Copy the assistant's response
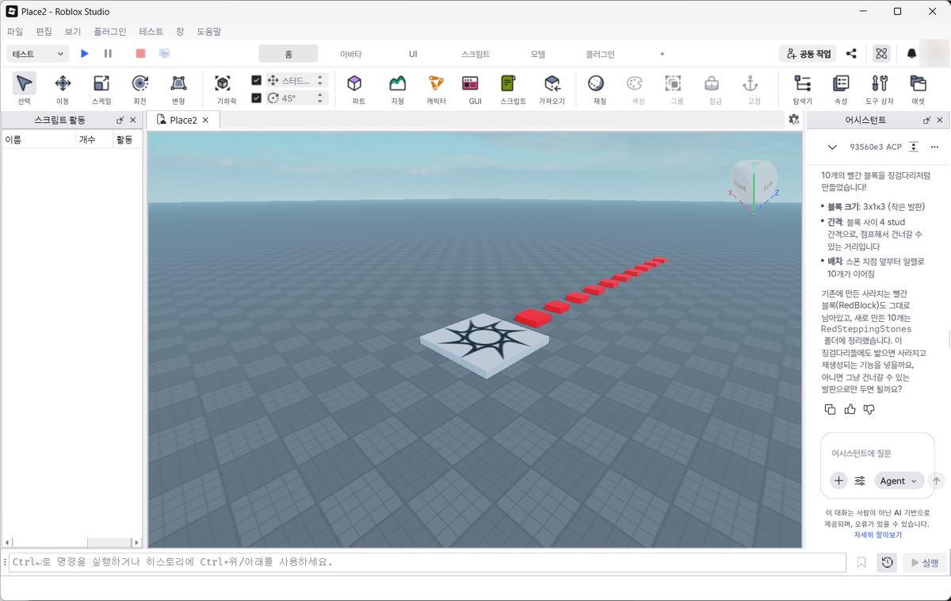This screenshot has width=951, height=601. [830, 409]
